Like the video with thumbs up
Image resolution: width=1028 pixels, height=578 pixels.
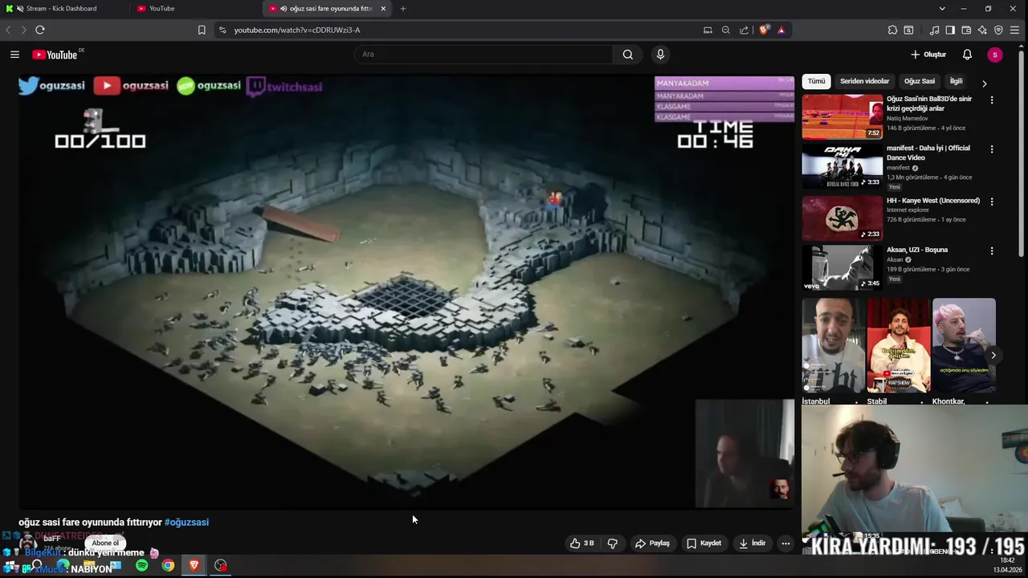coord(582,543)
